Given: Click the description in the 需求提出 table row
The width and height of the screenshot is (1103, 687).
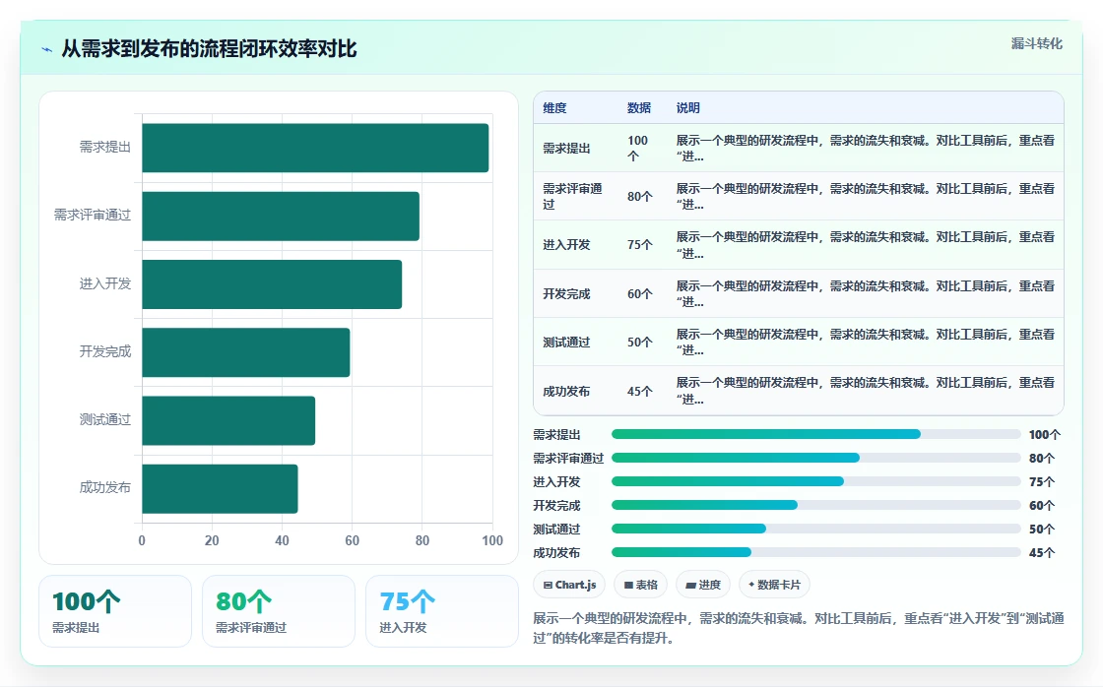Looking at the screenshot, I should pyautogui.click(x=866, y=149).
